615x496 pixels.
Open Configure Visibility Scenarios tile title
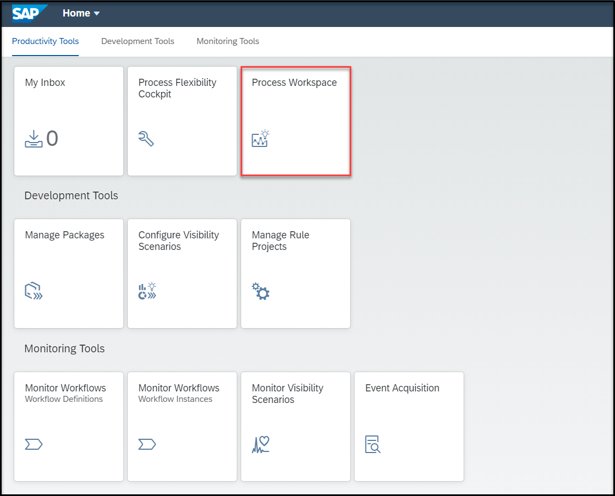178,241
